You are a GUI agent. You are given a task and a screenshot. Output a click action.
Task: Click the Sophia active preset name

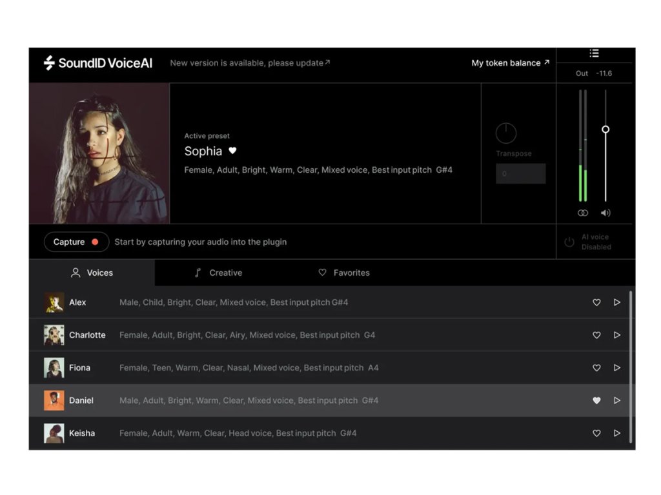[203, 151]
